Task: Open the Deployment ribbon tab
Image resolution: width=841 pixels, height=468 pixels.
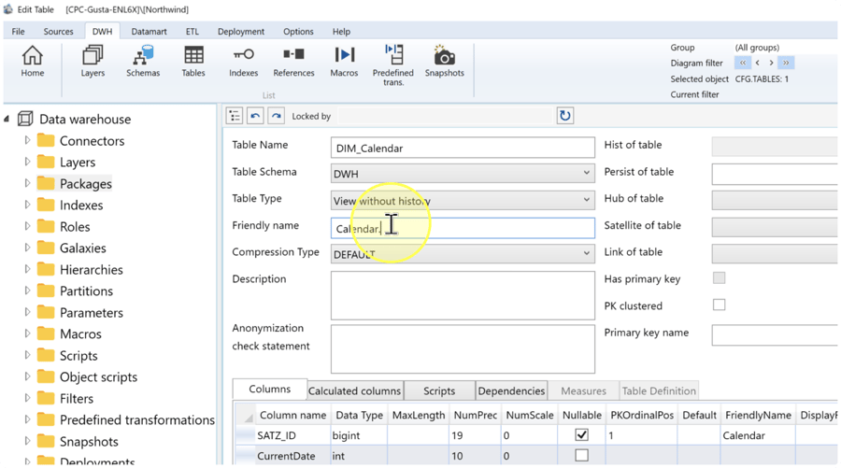Action: pos(241,31)
